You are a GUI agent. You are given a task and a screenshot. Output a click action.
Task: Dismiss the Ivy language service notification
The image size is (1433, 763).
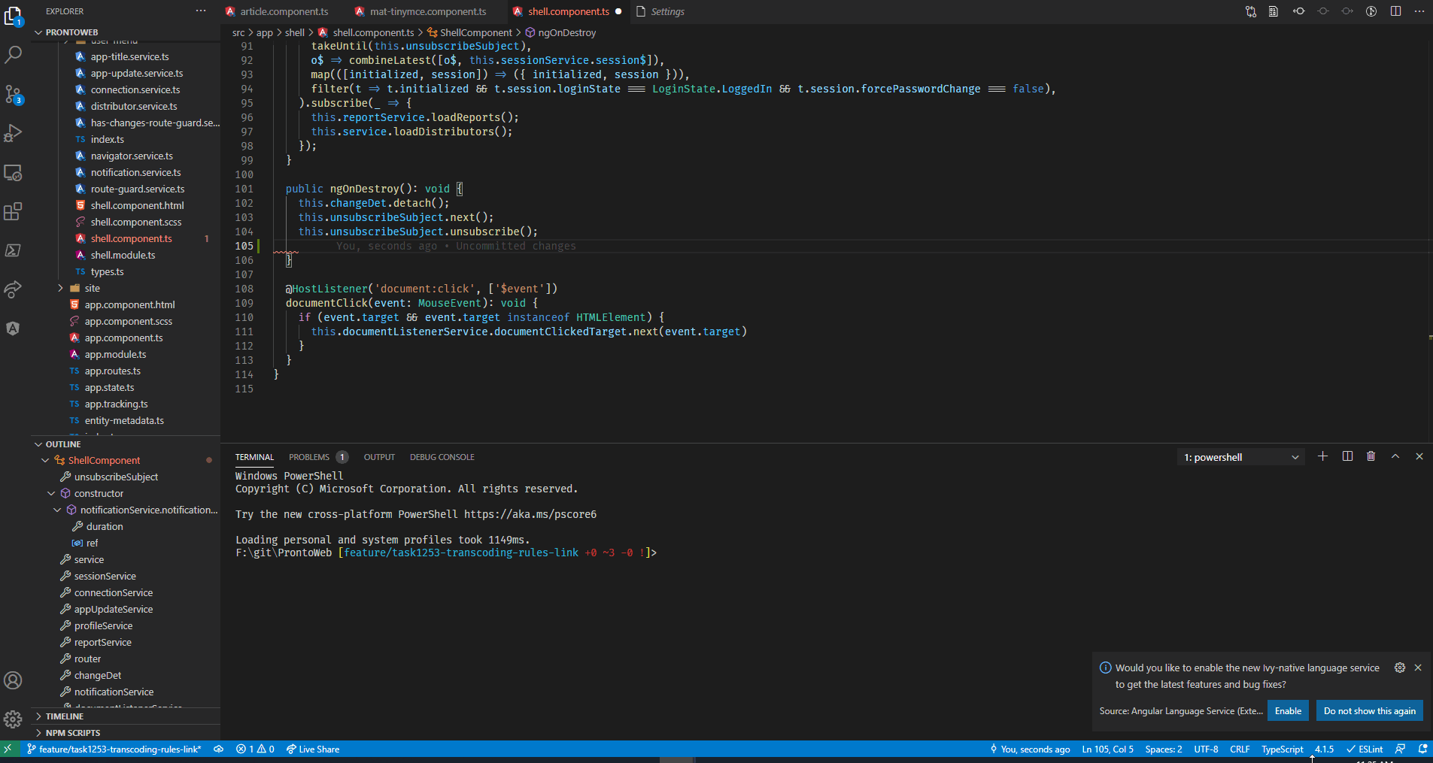click(x=1418, y=668)
